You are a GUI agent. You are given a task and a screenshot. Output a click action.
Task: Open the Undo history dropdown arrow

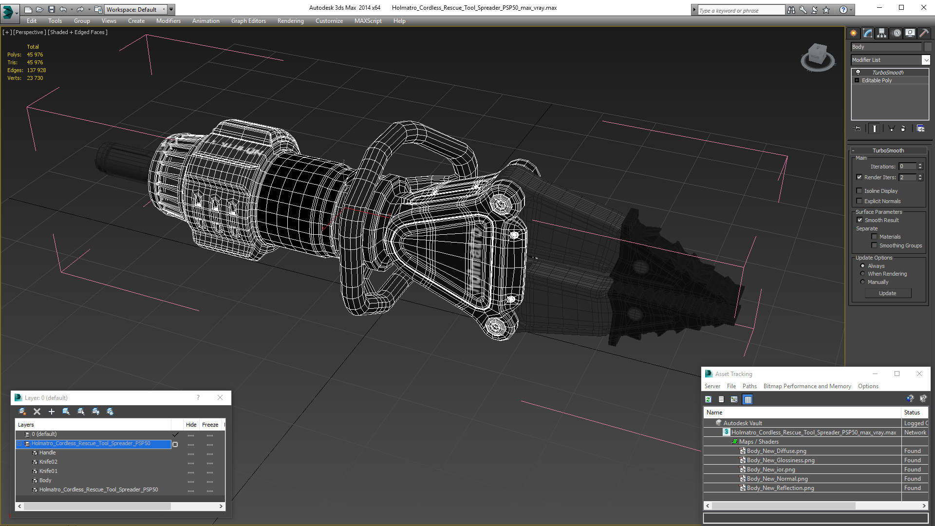point(72,9)
